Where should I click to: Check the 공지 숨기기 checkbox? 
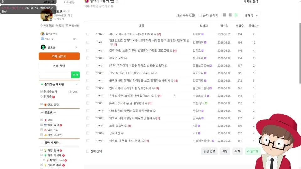(x=200, y=15)
